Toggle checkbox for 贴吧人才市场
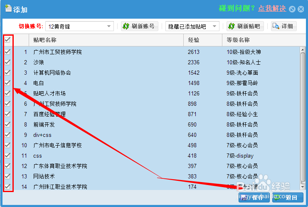The height and width of the screenshot is (207, 308). pos(7,93)
